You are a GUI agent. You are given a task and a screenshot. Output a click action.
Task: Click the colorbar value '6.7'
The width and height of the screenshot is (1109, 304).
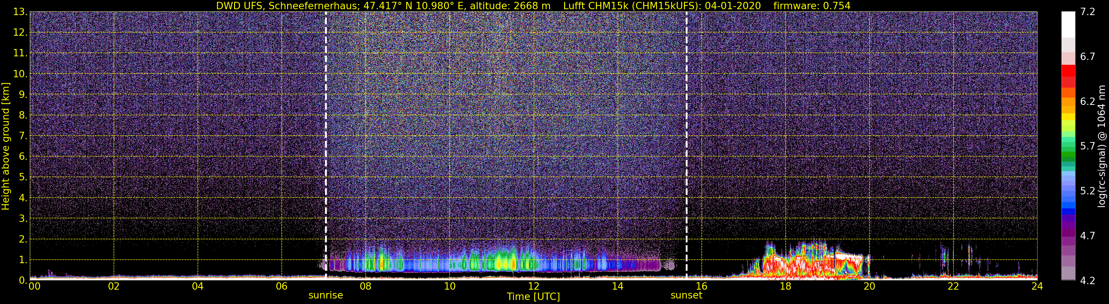point(1088,57)
